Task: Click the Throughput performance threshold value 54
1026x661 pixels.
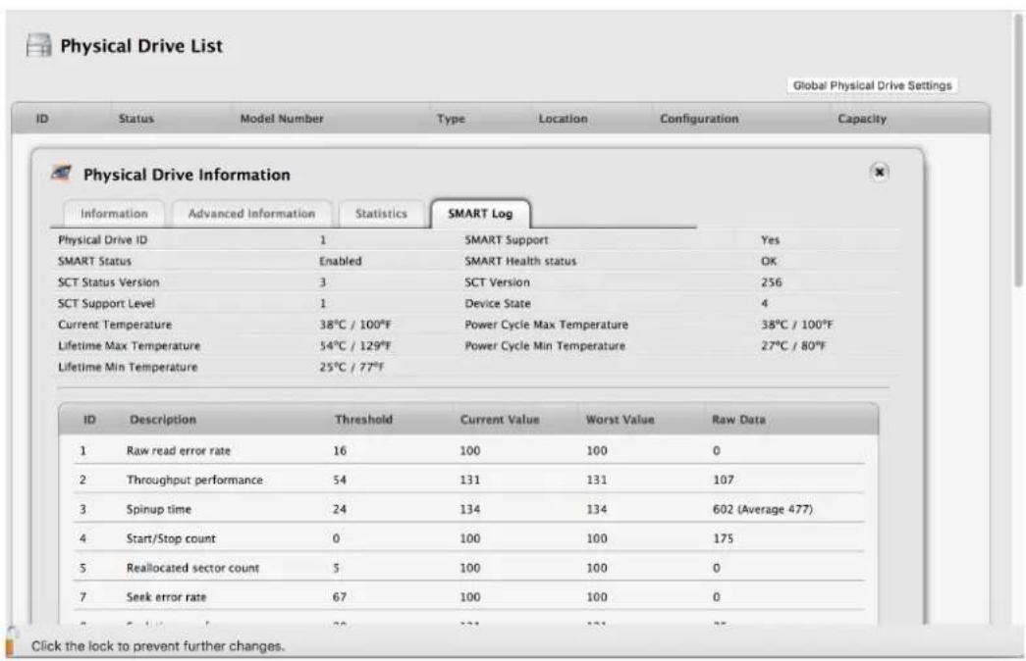Action: click(x=340, y=480)
